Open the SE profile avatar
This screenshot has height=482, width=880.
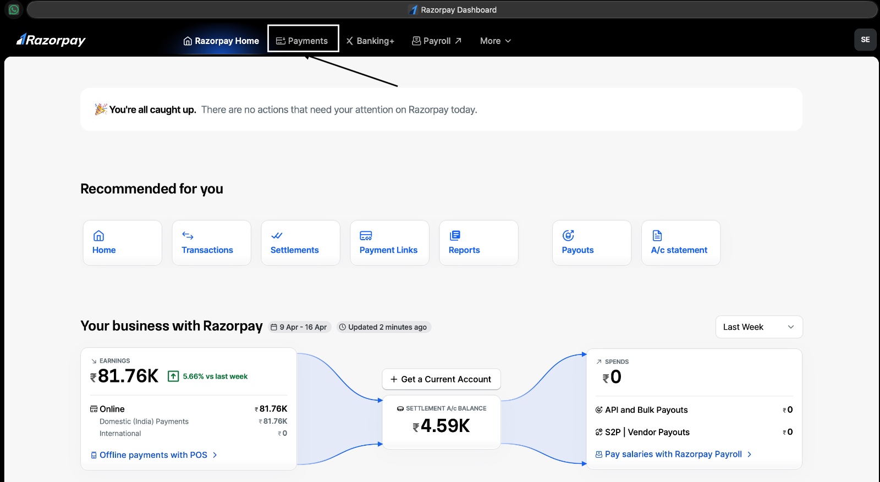[x=865, y=40]
